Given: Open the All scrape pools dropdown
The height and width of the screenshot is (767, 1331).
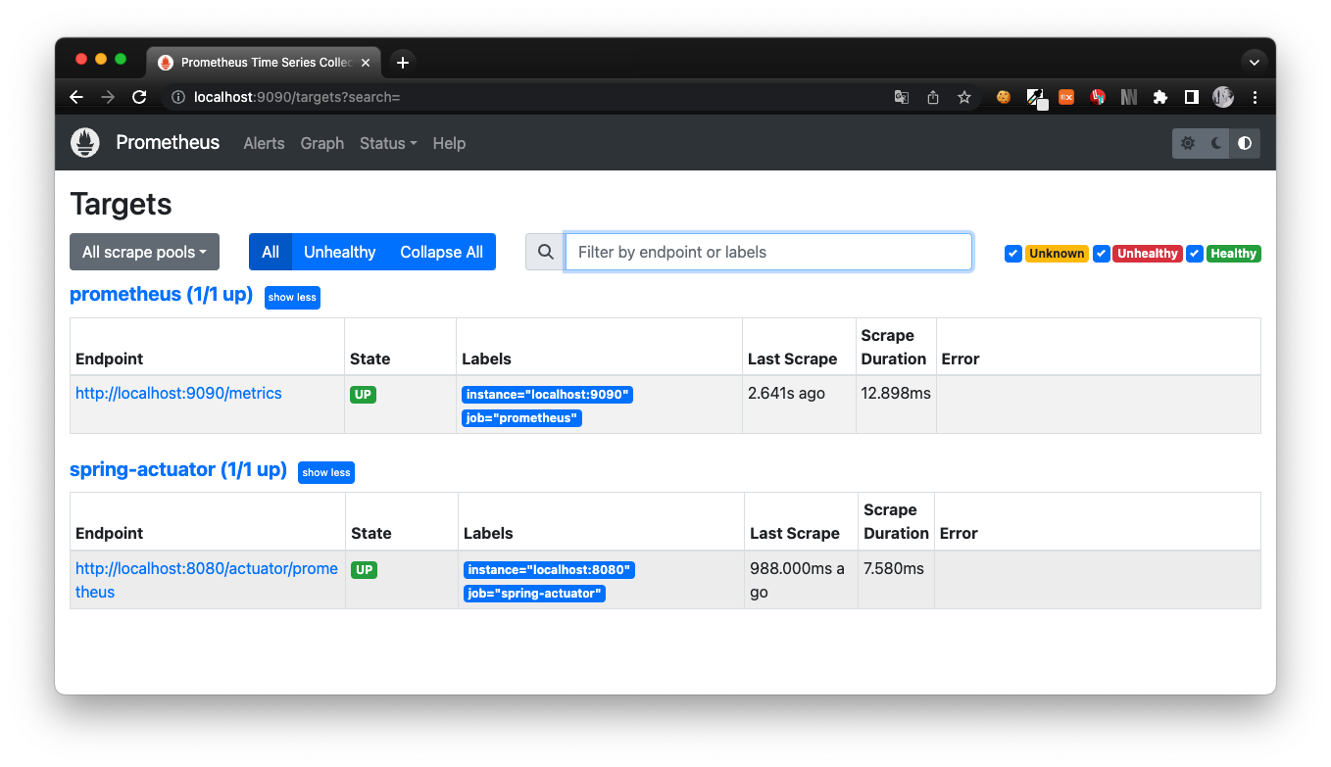Looking at the screenshot, I should coord(144,252).
